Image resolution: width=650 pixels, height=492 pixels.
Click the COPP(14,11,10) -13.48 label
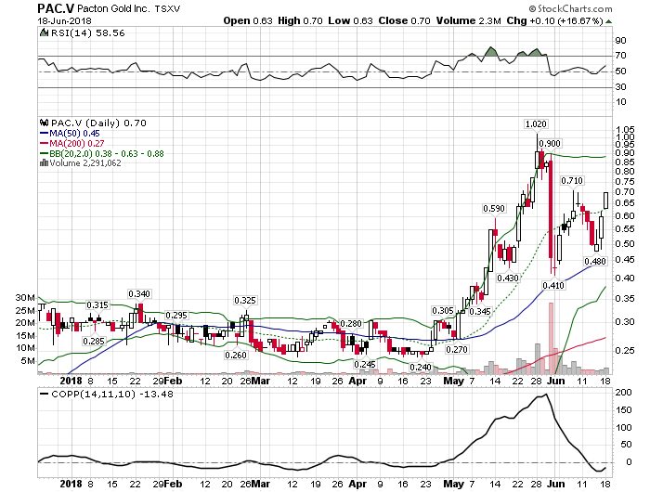(112, 394)
